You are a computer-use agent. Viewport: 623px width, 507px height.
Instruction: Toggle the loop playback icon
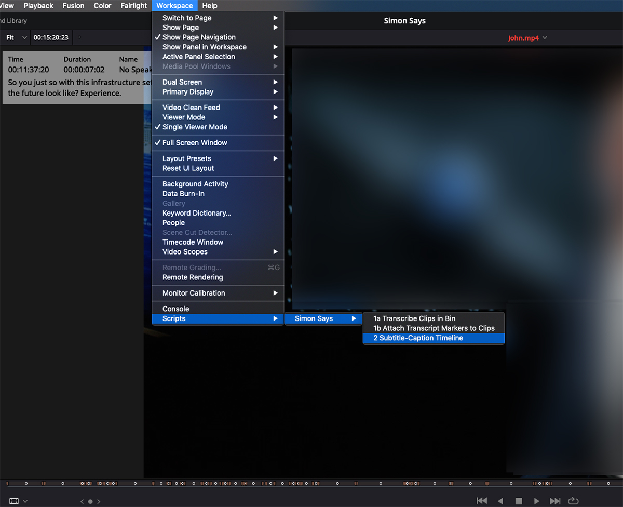(573, 501)
